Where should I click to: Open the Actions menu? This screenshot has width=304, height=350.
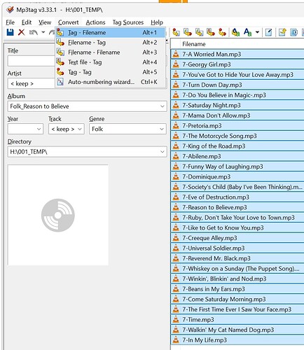(x=95, y=22)
